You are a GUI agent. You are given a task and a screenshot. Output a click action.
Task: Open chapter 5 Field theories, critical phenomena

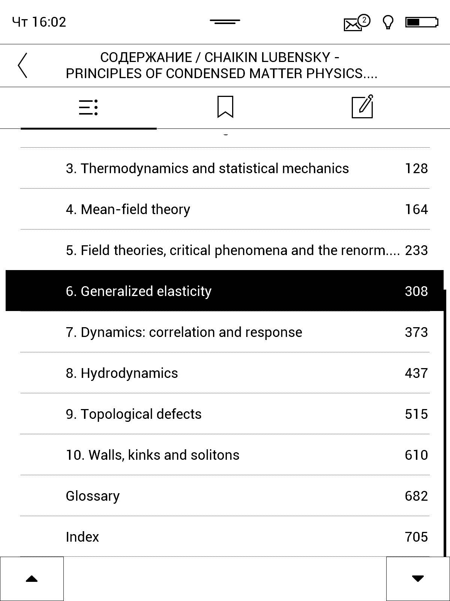coord(225,250)
